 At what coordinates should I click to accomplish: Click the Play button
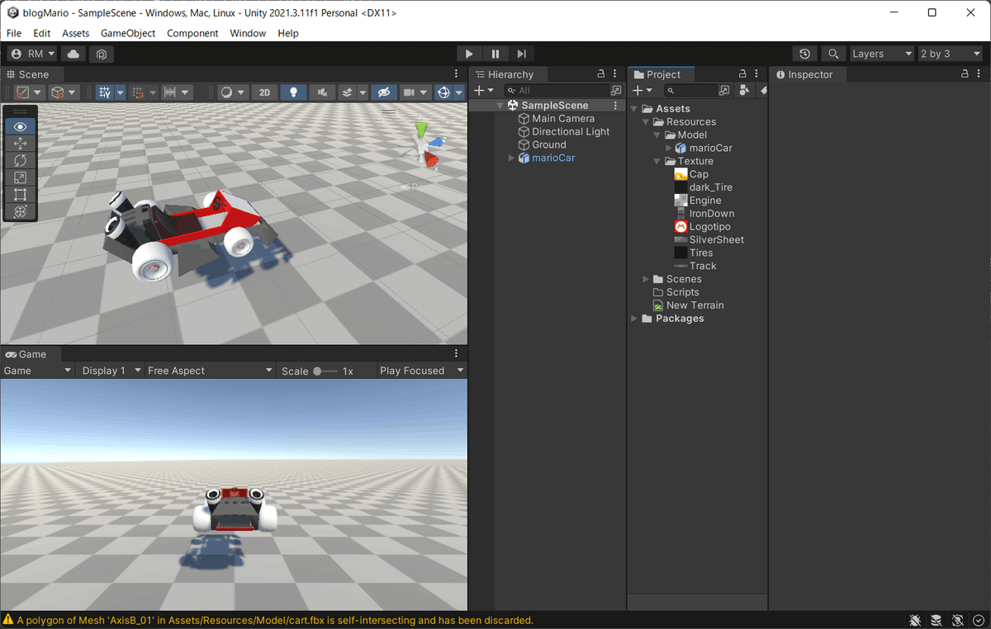[x=469, y=54]
